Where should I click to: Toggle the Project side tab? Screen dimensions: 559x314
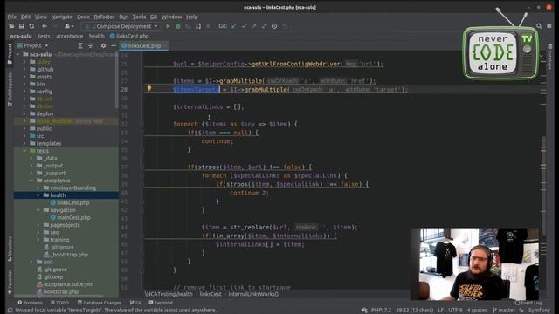tap(10, 54)
